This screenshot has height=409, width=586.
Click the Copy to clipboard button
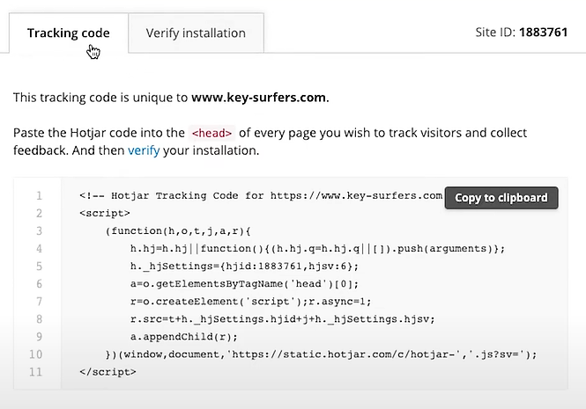[501, 198]
